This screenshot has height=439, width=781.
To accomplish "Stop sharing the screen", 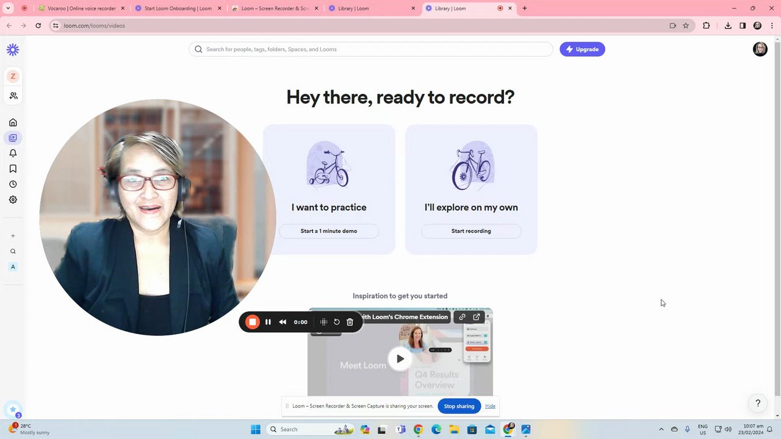I will click(459, 406).
